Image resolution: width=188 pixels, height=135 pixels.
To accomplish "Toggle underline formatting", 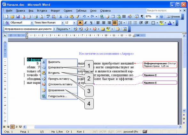I will pos(91,23).
